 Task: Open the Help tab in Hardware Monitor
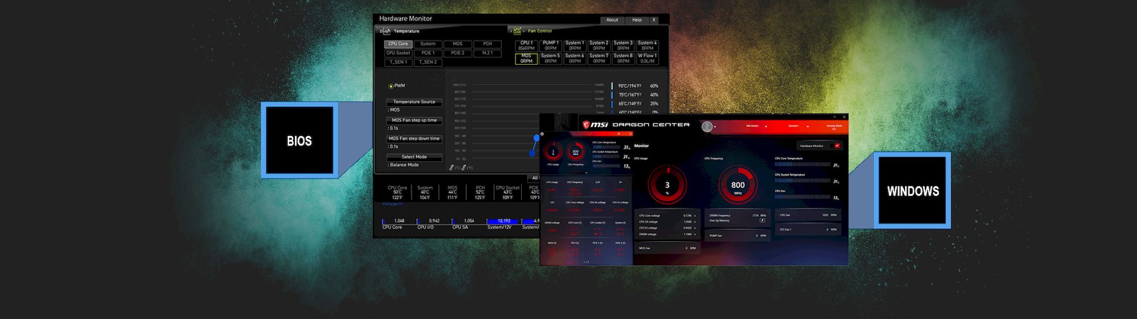click(x=637, y=20)
